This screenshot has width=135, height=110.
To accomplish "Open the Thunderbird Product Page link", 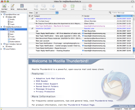I will click(x=81, y=105).
